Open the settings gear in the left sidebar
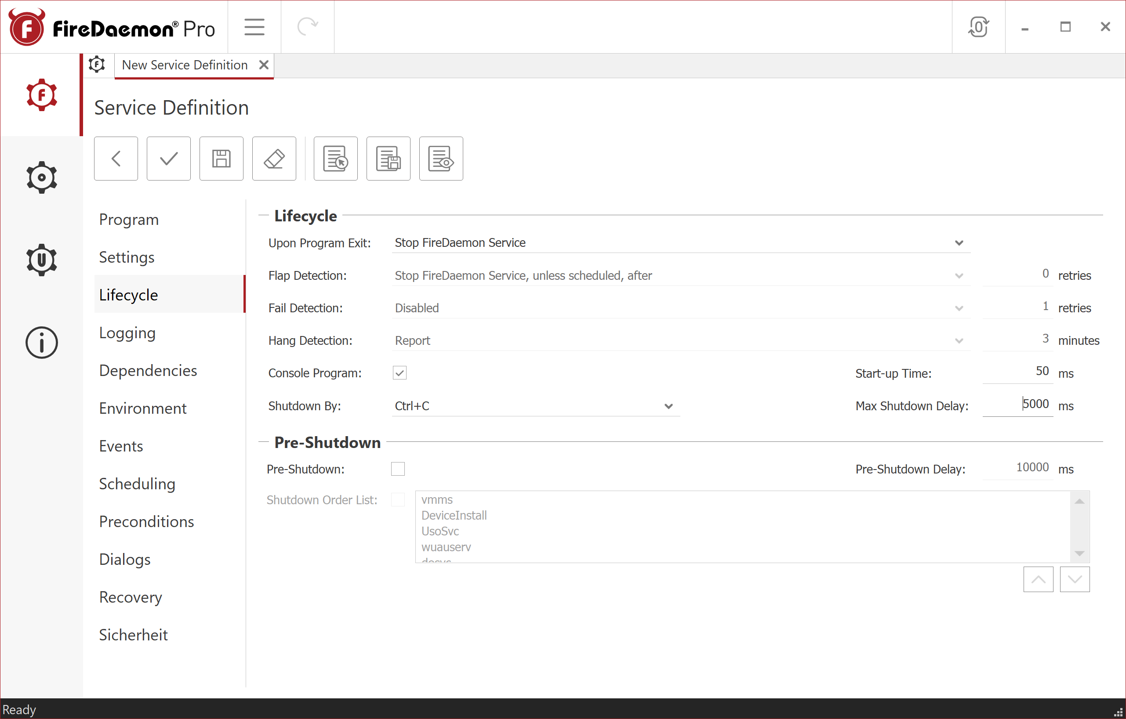Image resolution: width=1126 pixels, height=719 pixels. 42,177
